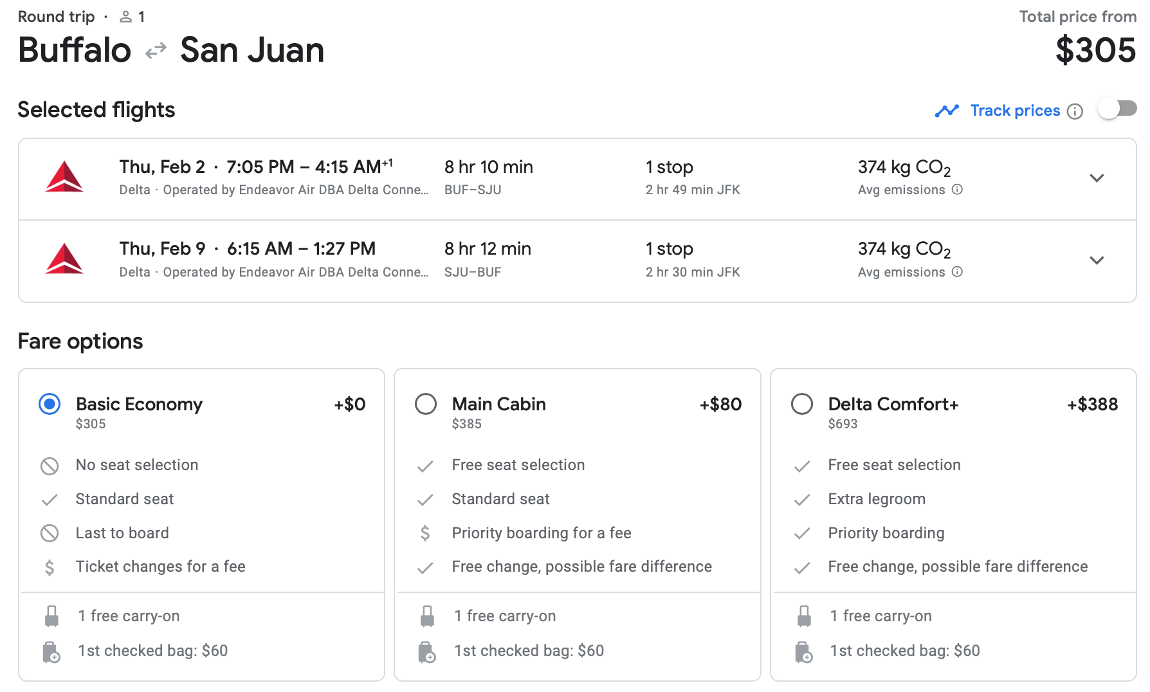1150x692 pixels.
Task: Click the Last to board prohibited icon
Action: pyautogui.click(x=50, y=533)
